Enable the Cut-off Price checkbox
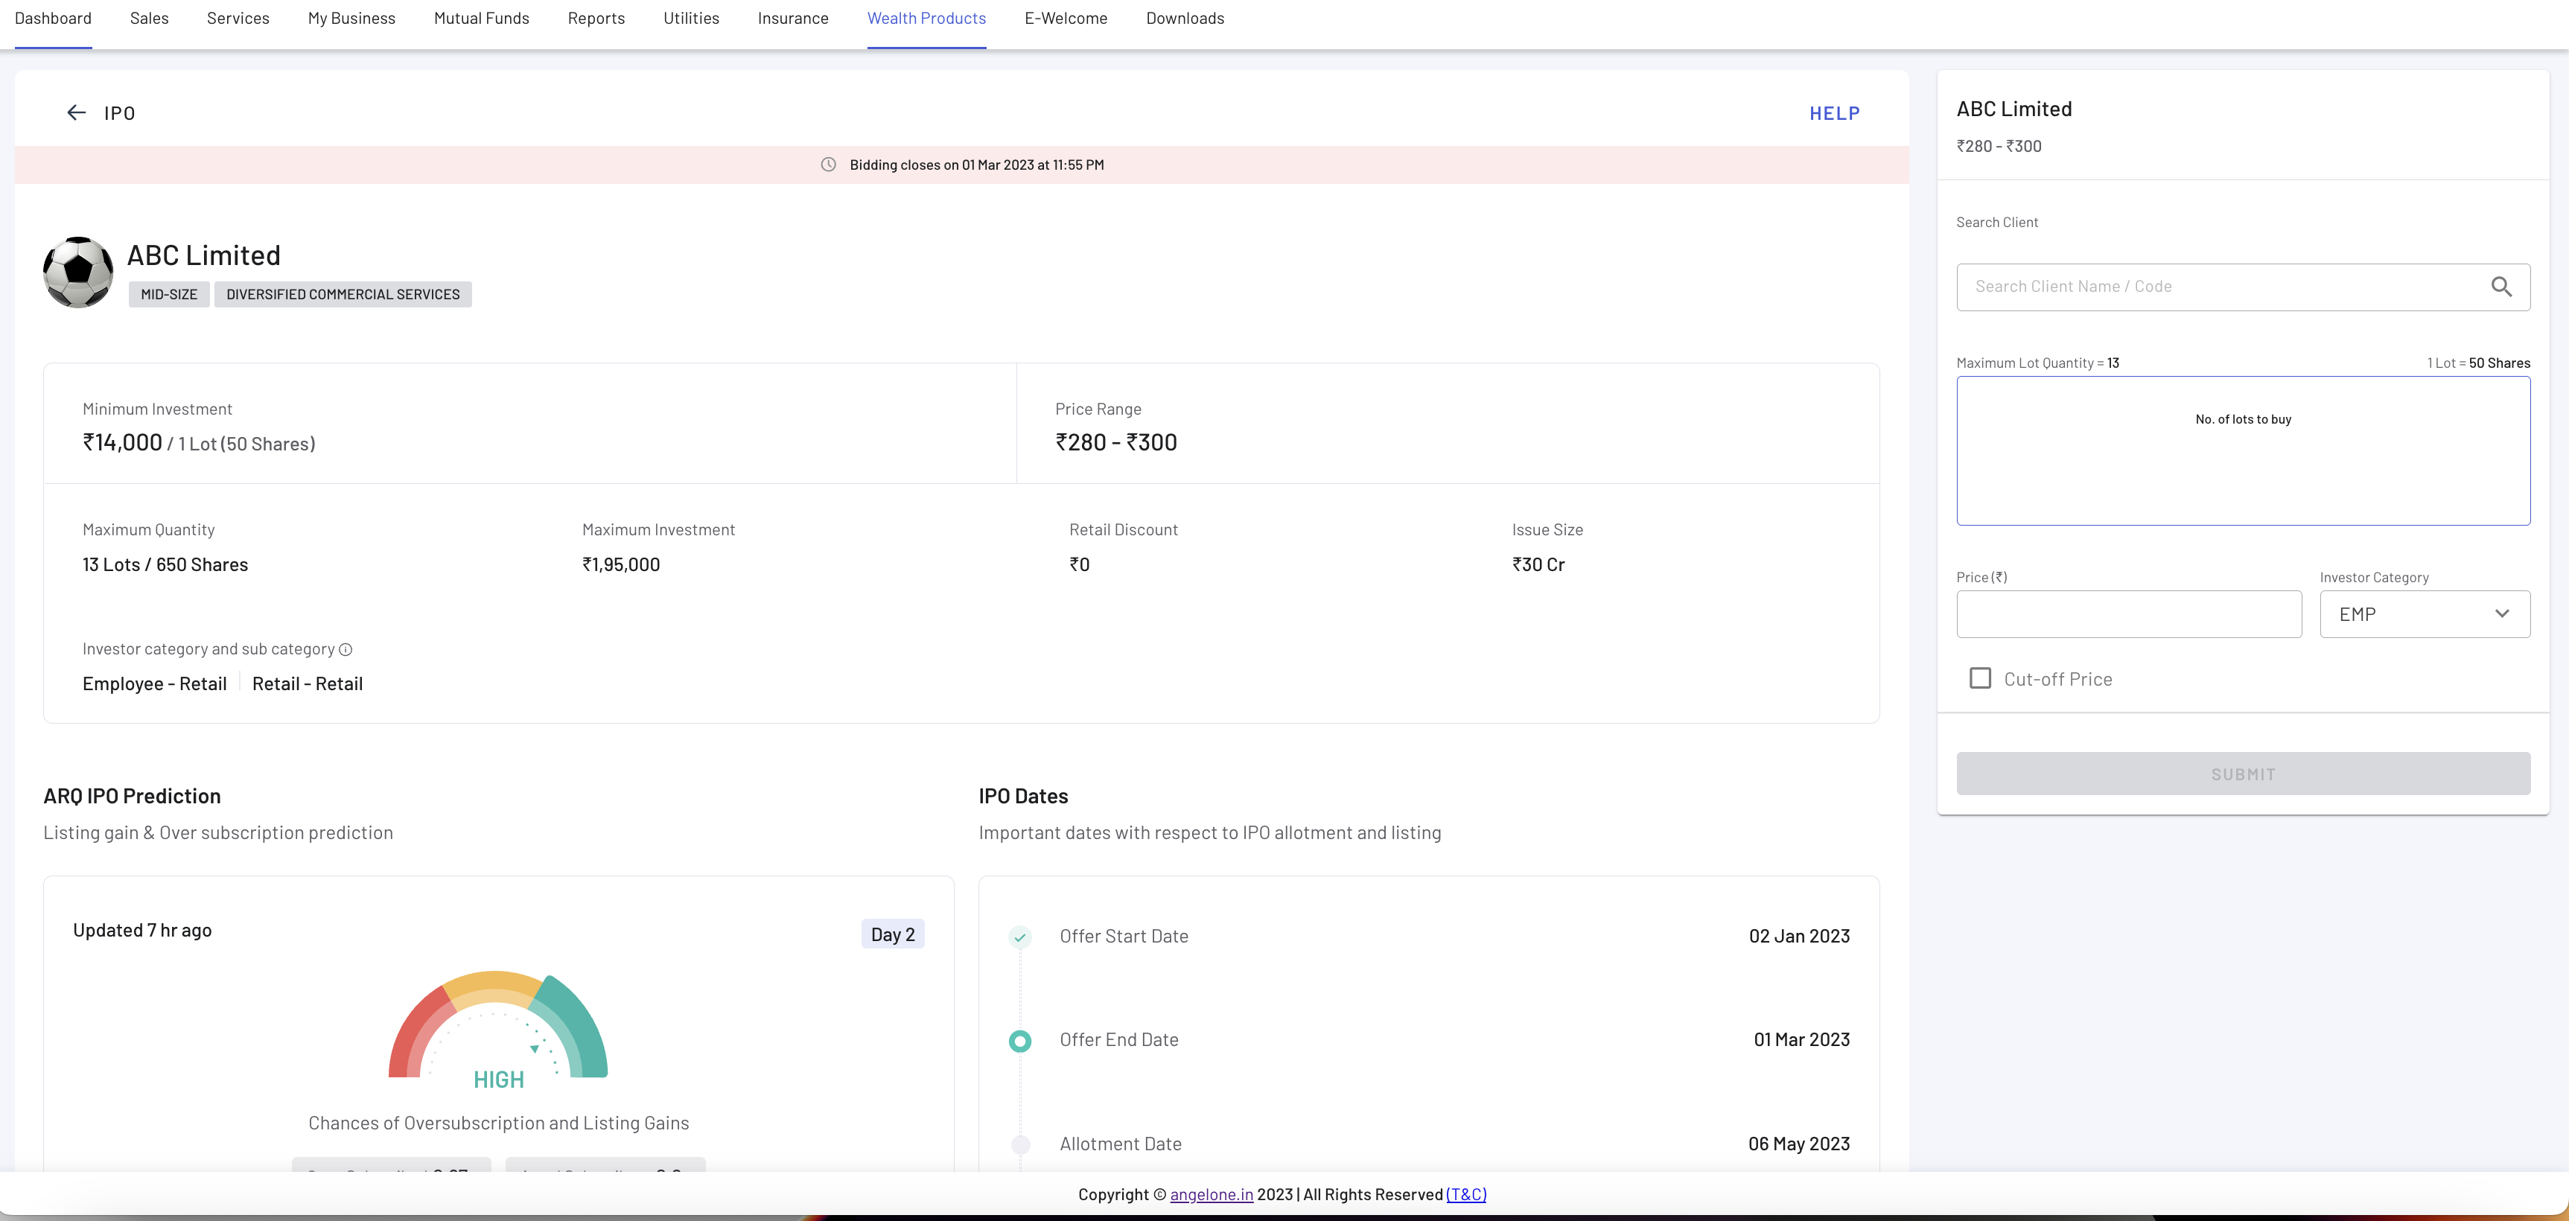 pos(1979,679)
